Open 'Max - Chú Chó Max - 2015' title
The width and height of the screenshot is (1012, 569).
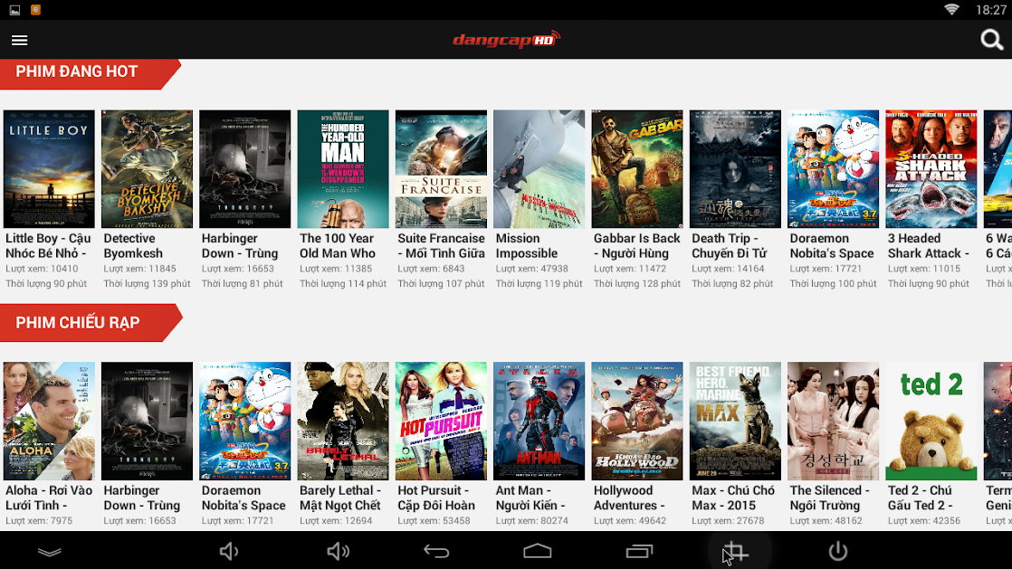[733, 498]
